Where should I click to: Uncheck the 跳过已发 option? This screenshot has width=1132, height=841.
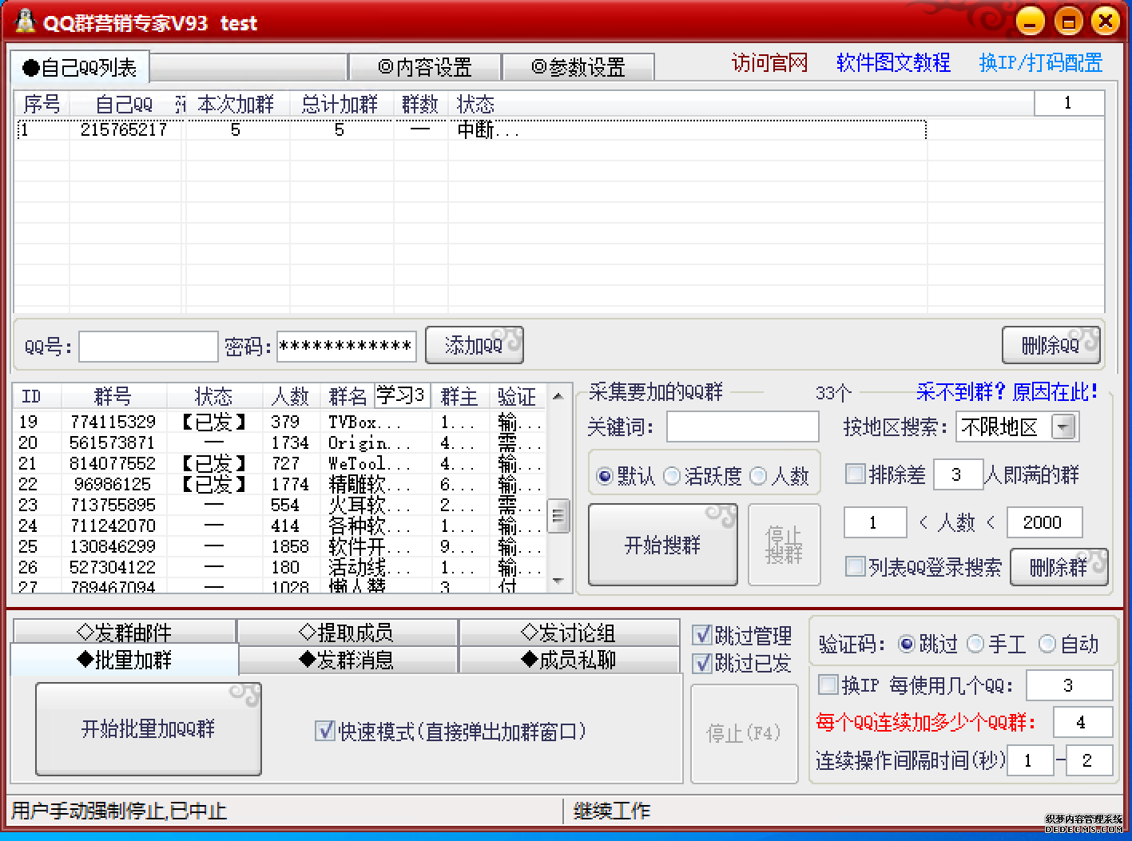click(x=702, y=664)
